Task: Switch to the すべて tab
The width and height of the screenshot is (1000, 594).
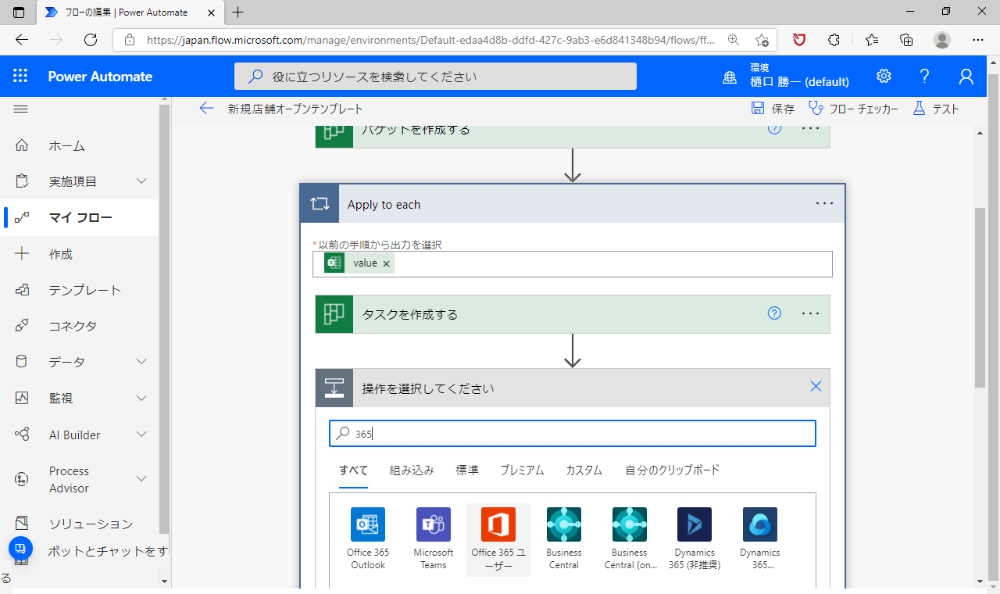Action: pyautogui.click(x=353, y=471)
